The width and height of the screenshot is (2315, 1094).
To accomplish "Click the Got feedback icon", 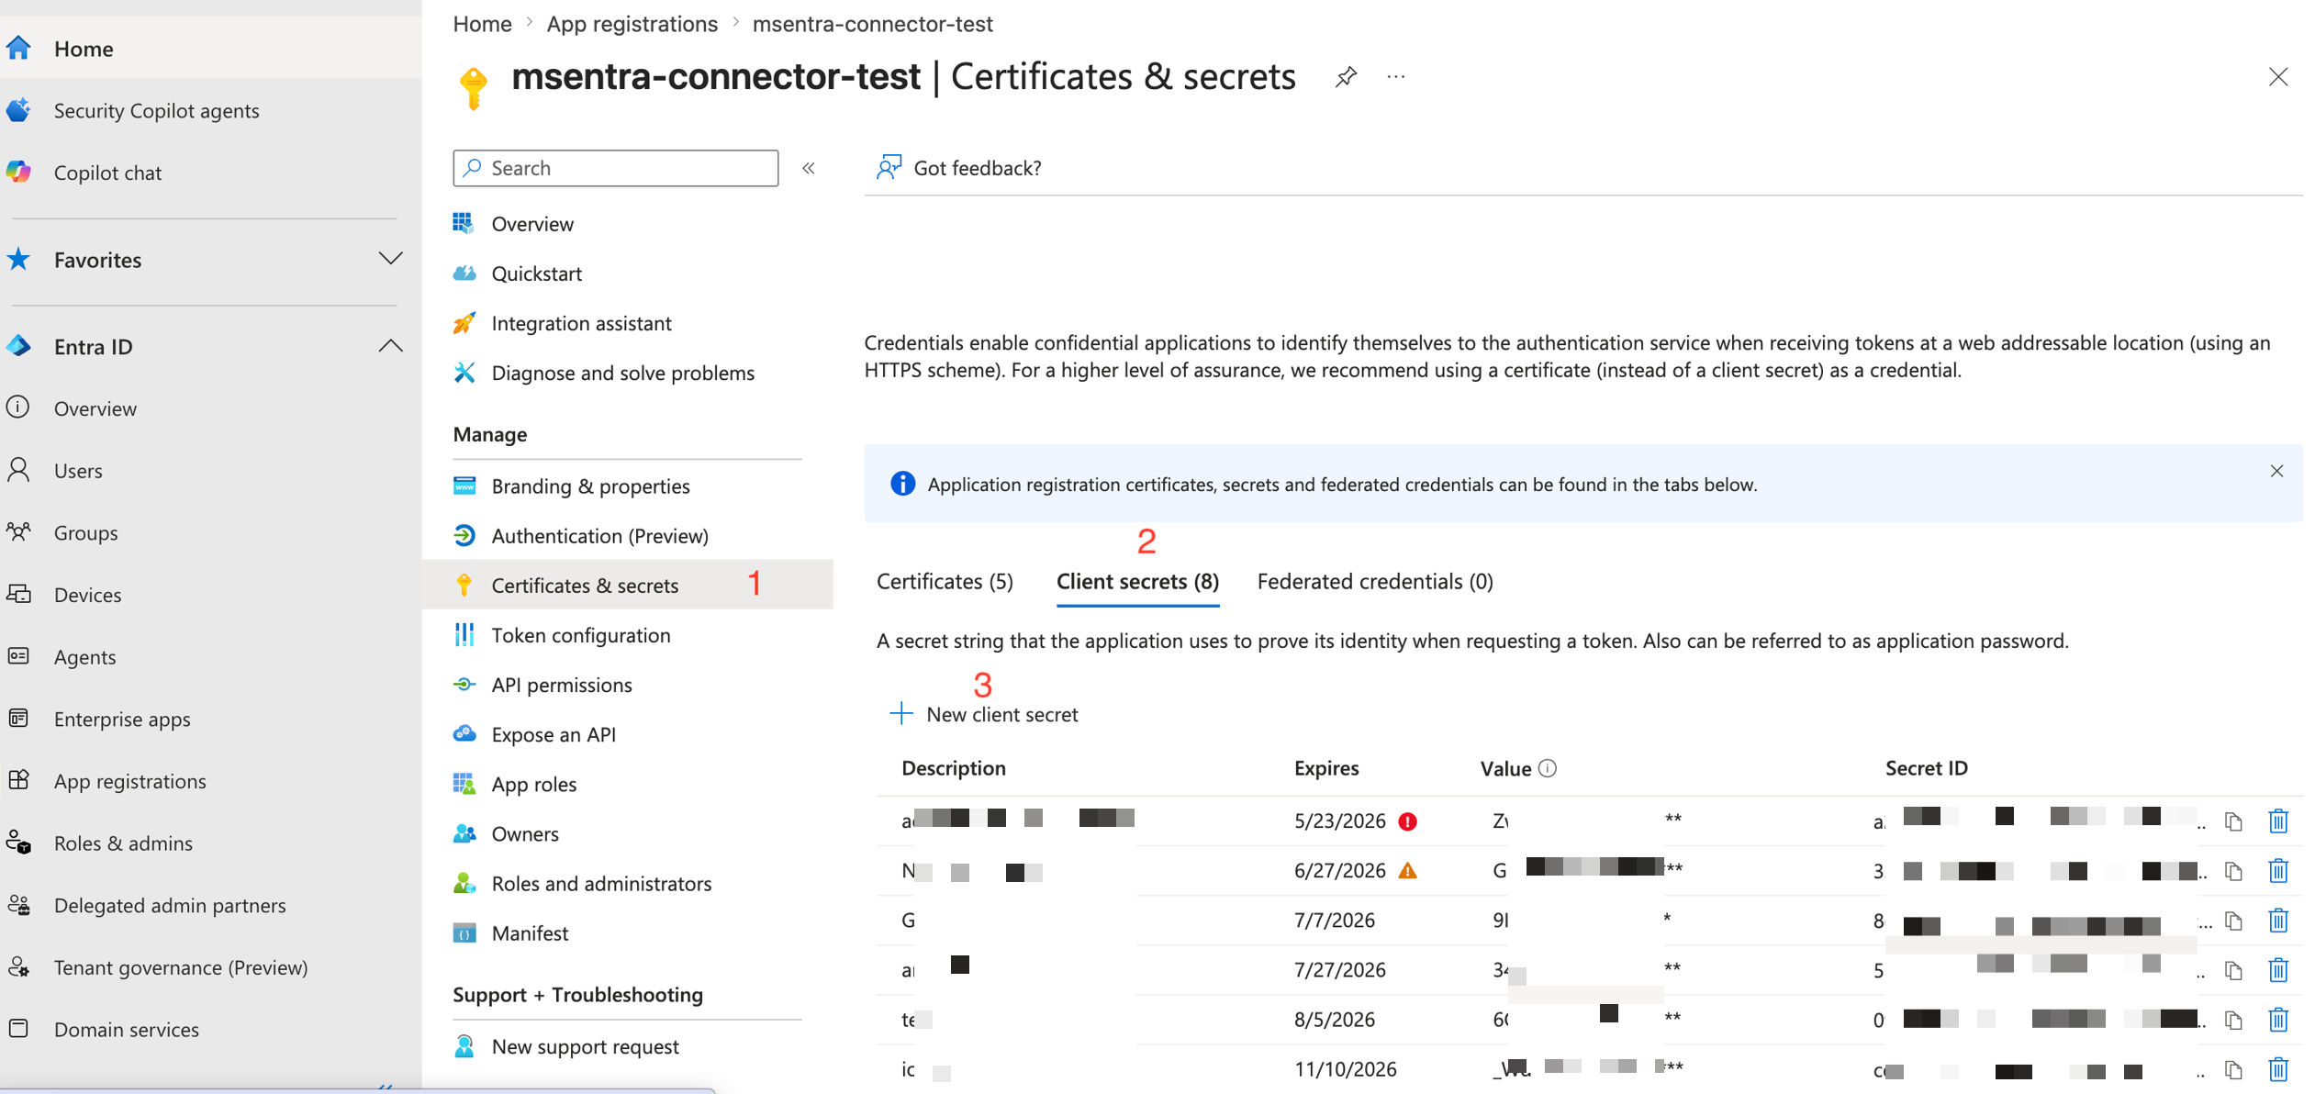I will pos(889,167).
